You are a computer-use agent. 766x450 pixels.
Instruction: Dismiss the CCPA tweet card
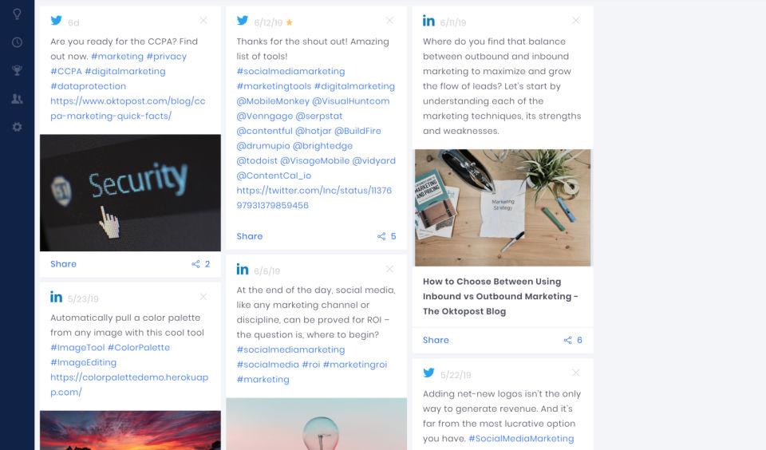click(x=203, y=21)
